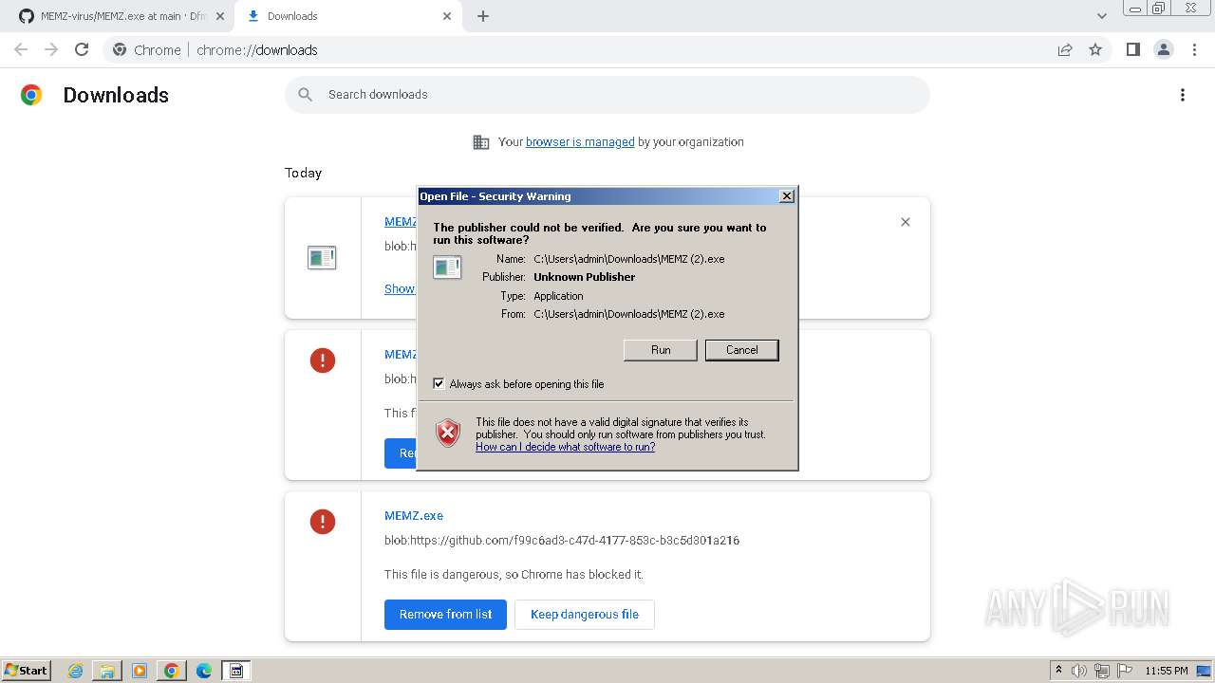
Task: Click the Action Center flag icon
Action: pyautogui.click(x=1125, y=671)
